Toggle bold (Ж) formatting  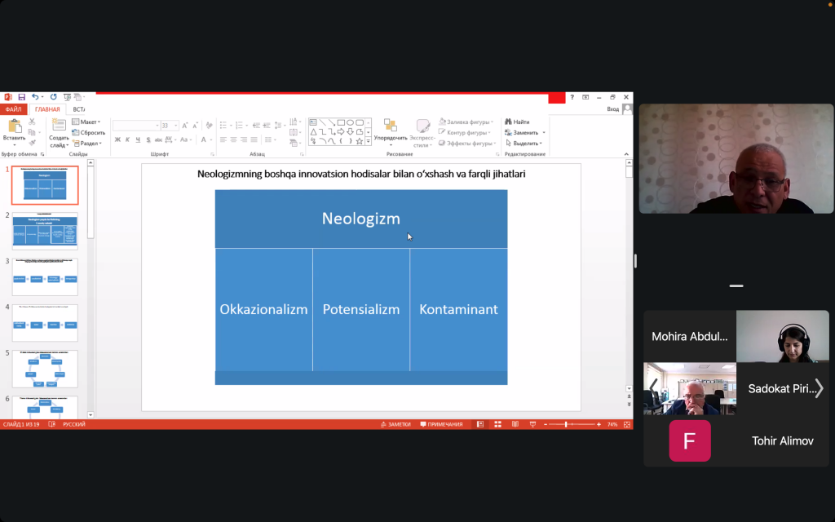tap(117, 139)
